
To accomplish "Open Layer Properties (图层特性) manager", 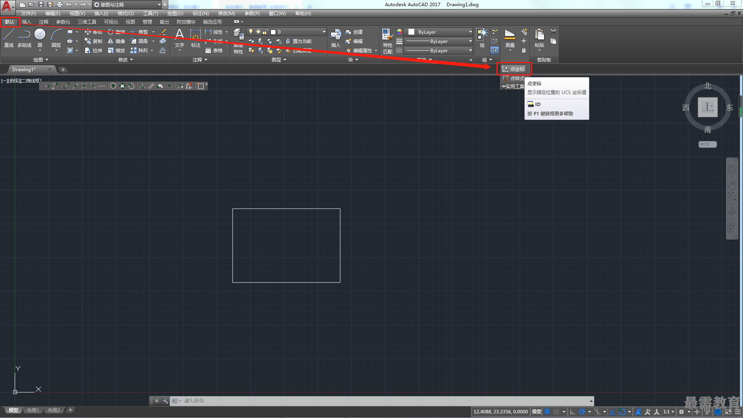I will pos(238,41).
